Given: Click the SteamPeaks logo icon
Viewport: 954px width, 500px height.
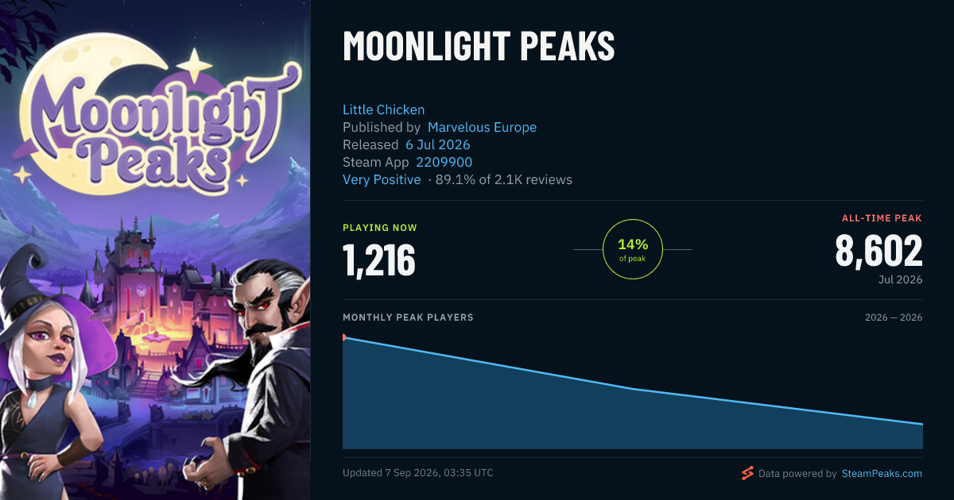Looking at the screenshot, I should tap(747, 473).
